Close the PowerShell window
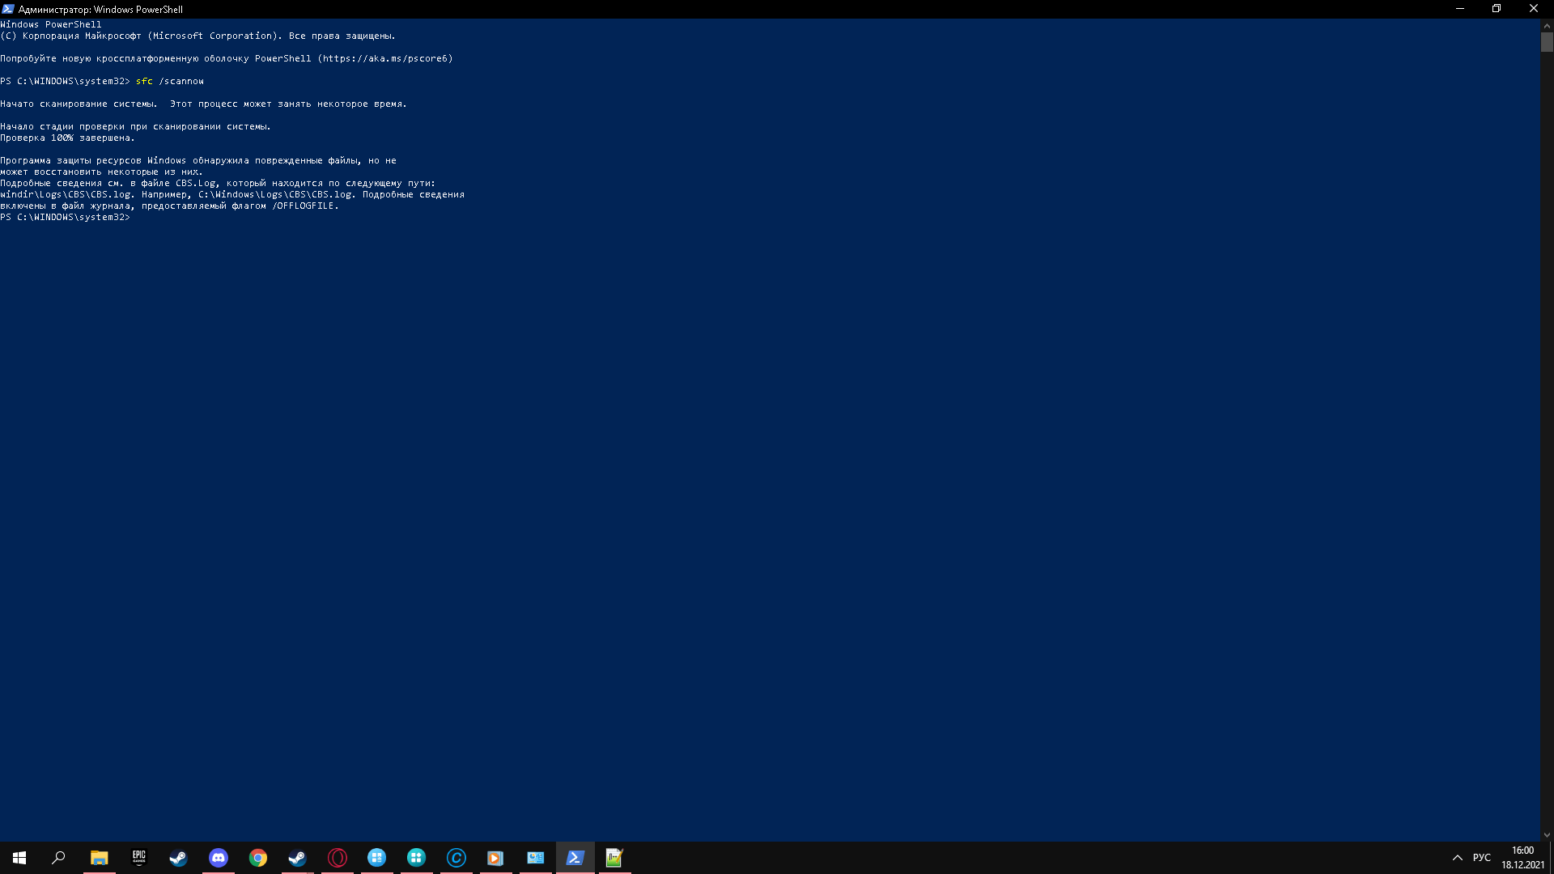The width and height of the screenshot is (1554, 874). tap(1534, 9)
